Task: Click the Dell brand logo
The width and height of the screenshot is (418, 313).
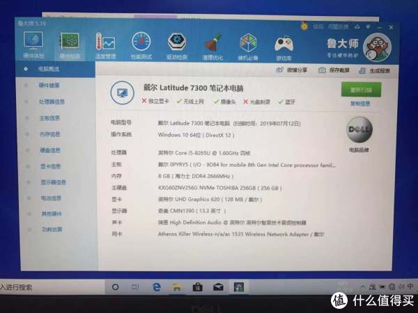Action: click(359, 130)
